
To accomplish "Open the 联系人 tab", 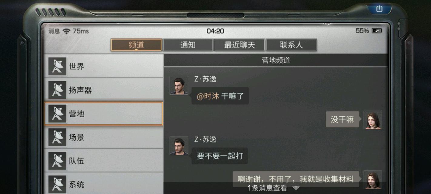I will (x=291, y=45).
